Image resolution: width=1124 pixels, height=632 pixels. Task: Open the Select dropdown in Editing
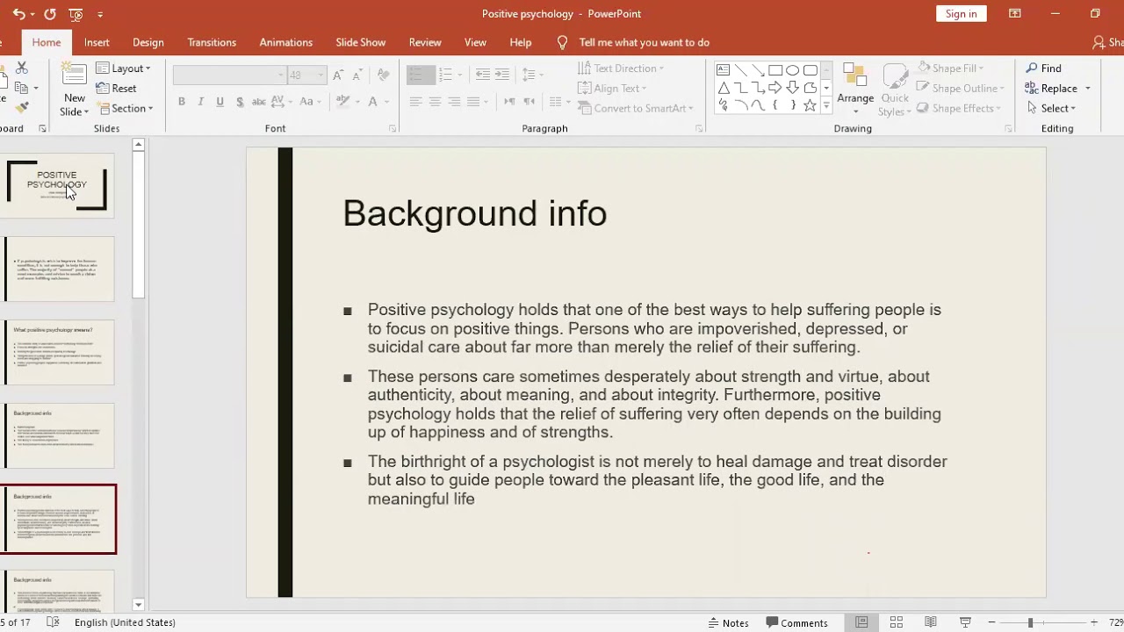pyautogui.click(x=1051, y=109)
